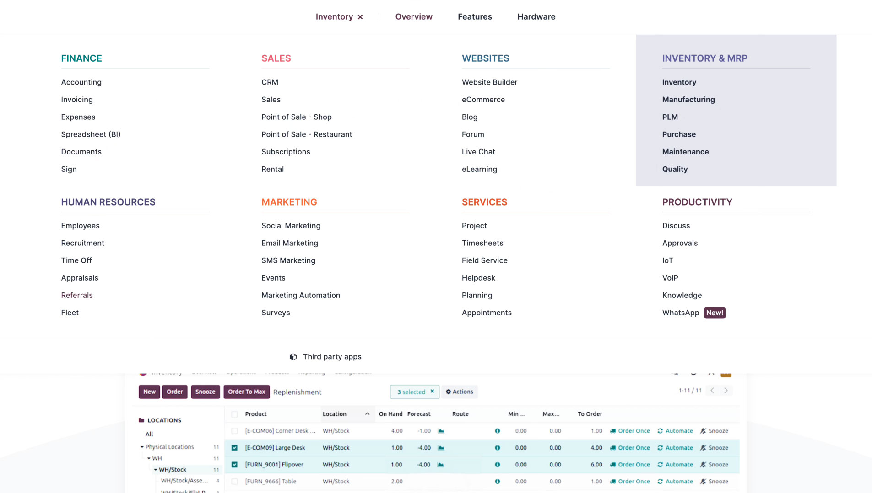Collapse the Physical Locations tree node
872x493 pixels.
tap(142, 447)
